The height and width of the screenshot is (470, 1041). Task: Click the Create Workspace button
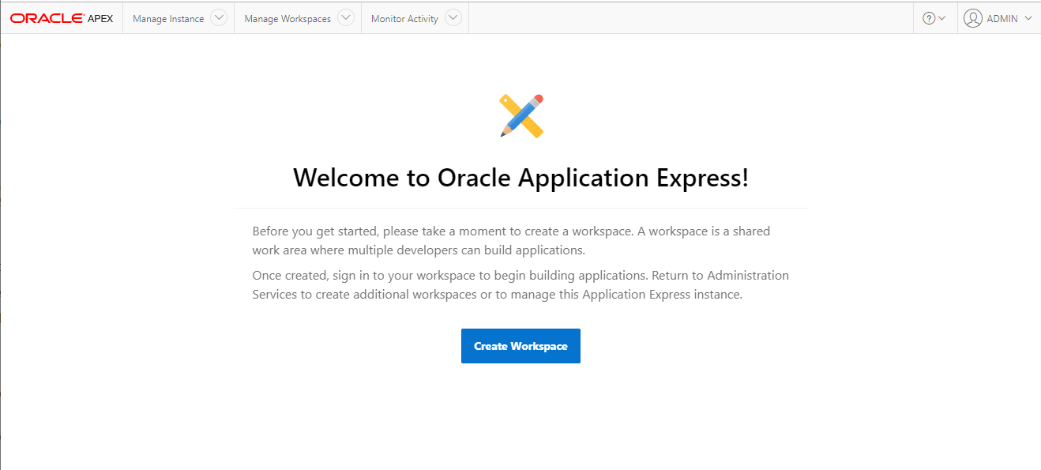520,346
